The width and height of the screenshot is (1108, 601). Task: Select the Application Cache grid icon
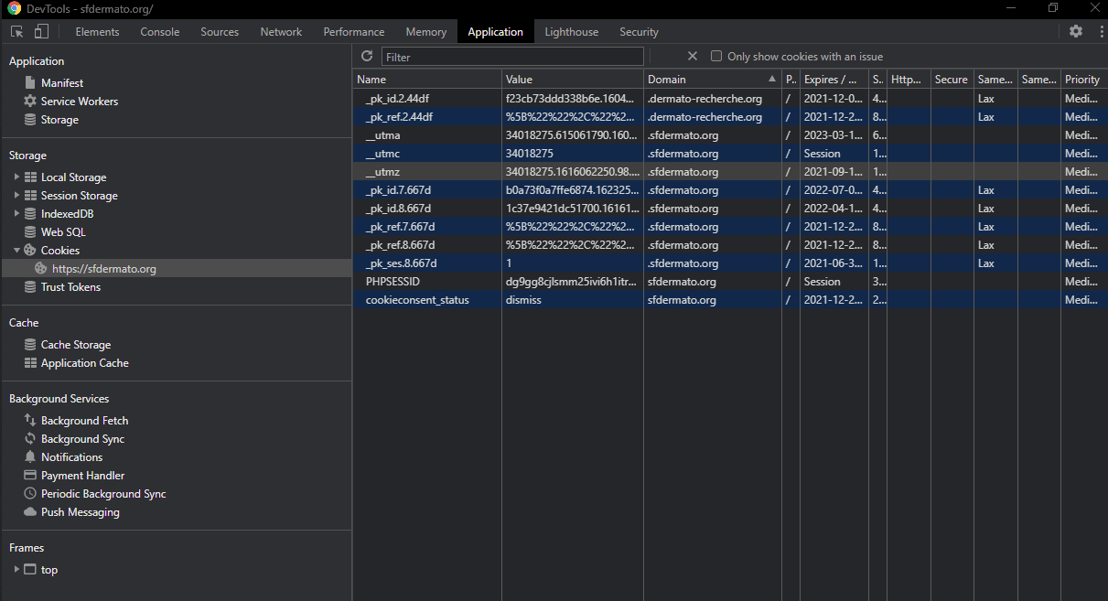click(30, 362)
